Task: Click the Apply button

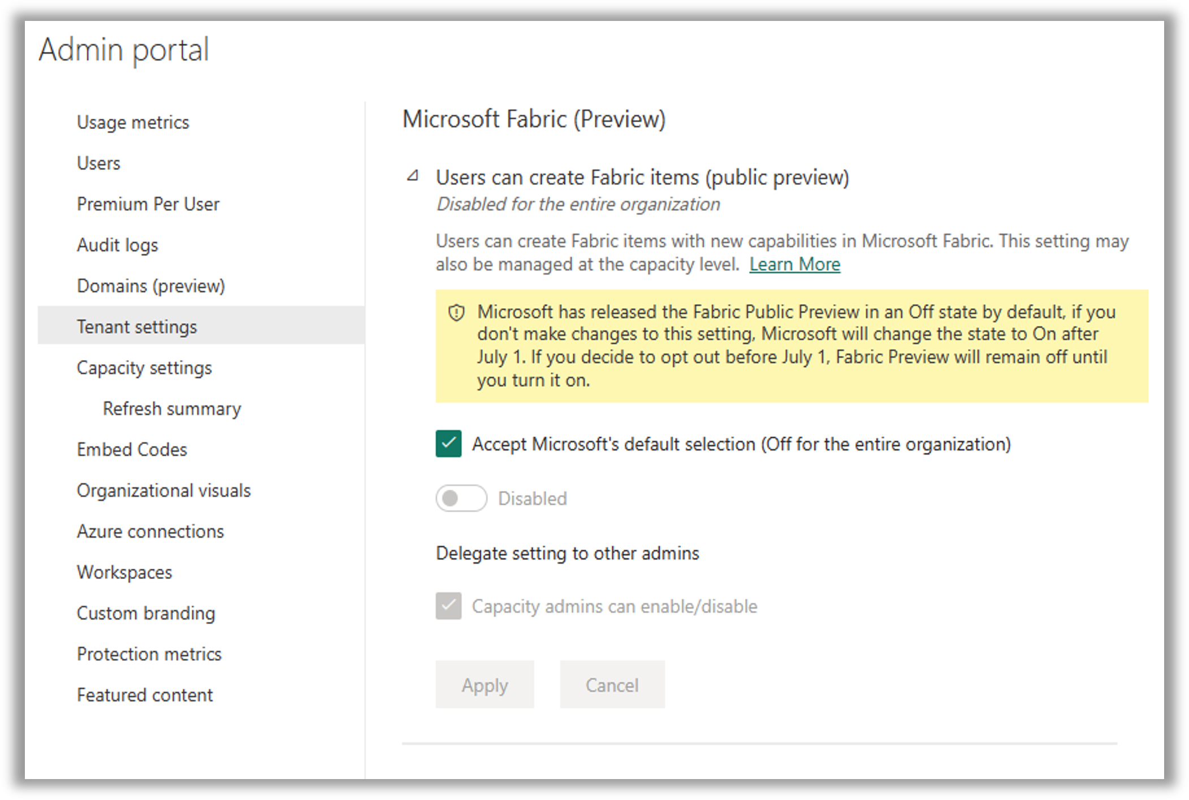Action: (484, 685)
